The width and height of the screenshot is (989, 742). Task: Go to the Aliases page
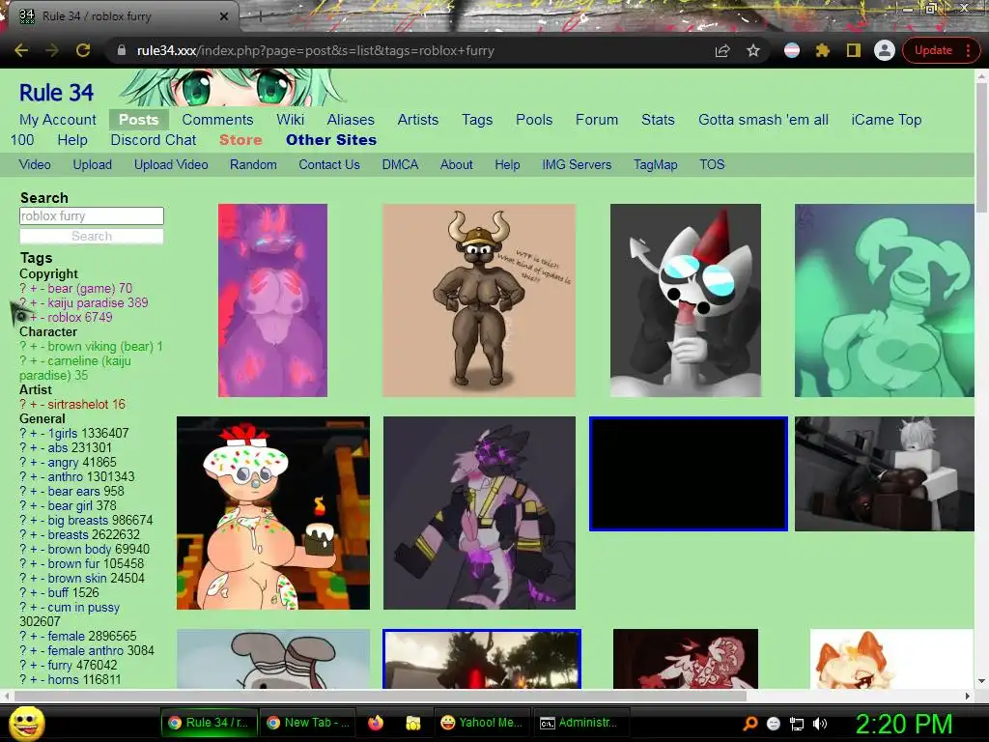tap(351, 119)
